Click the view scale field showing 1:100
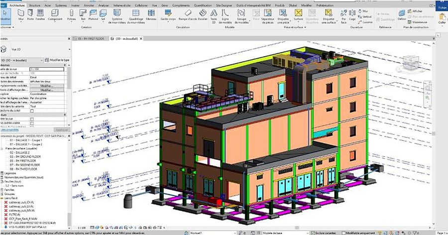This screenshot has height=235, width=448. [x=47, y=69]
